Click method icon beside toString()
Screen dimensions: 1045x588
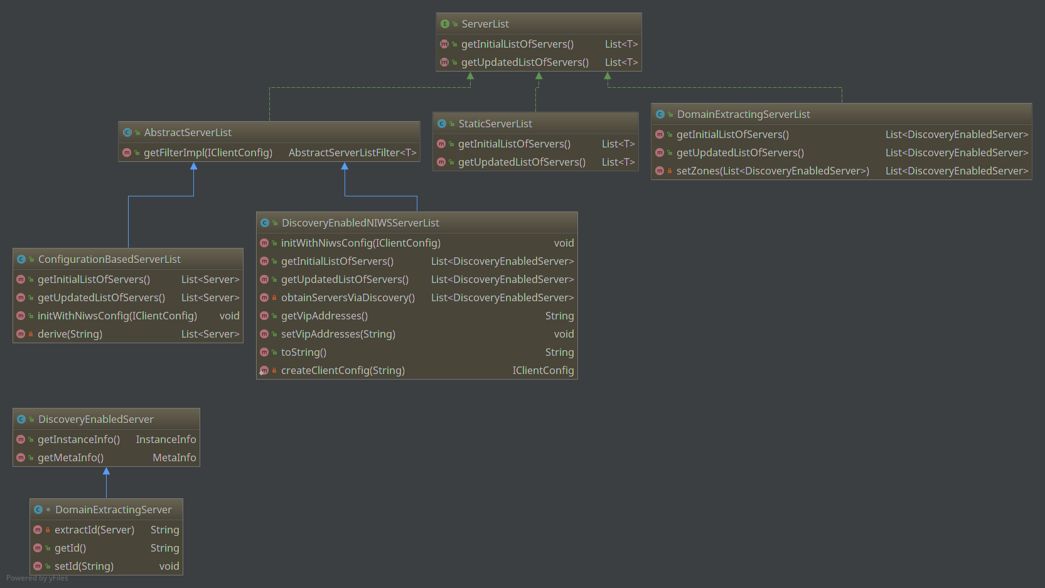coord(264,352)
